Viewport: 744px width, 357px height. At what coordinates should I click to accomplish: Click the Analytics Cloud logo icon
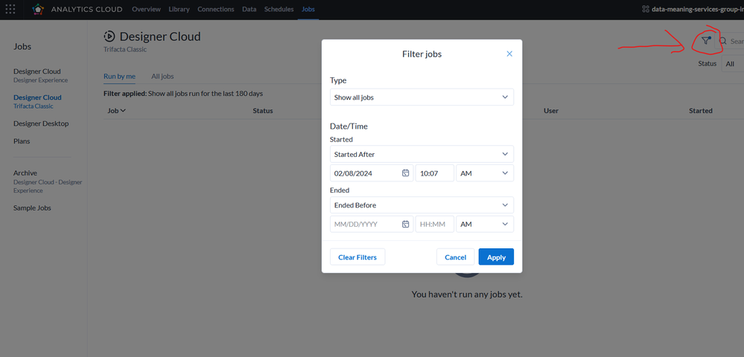pyautogui.click(x=38, y=9)
